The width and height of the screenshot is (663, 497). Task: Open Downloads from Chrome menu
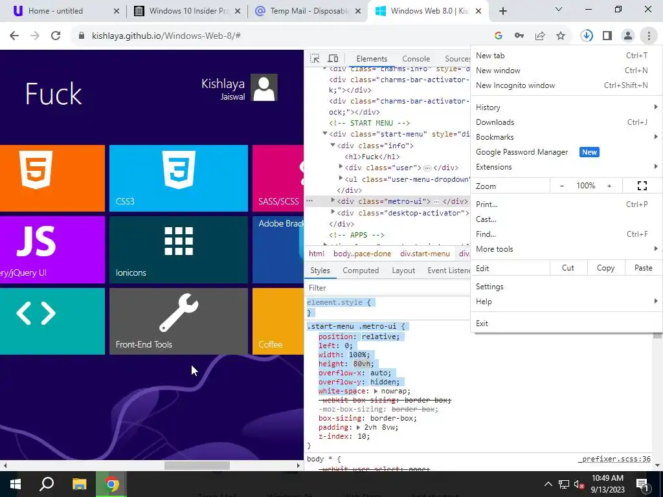pos(566,122)
